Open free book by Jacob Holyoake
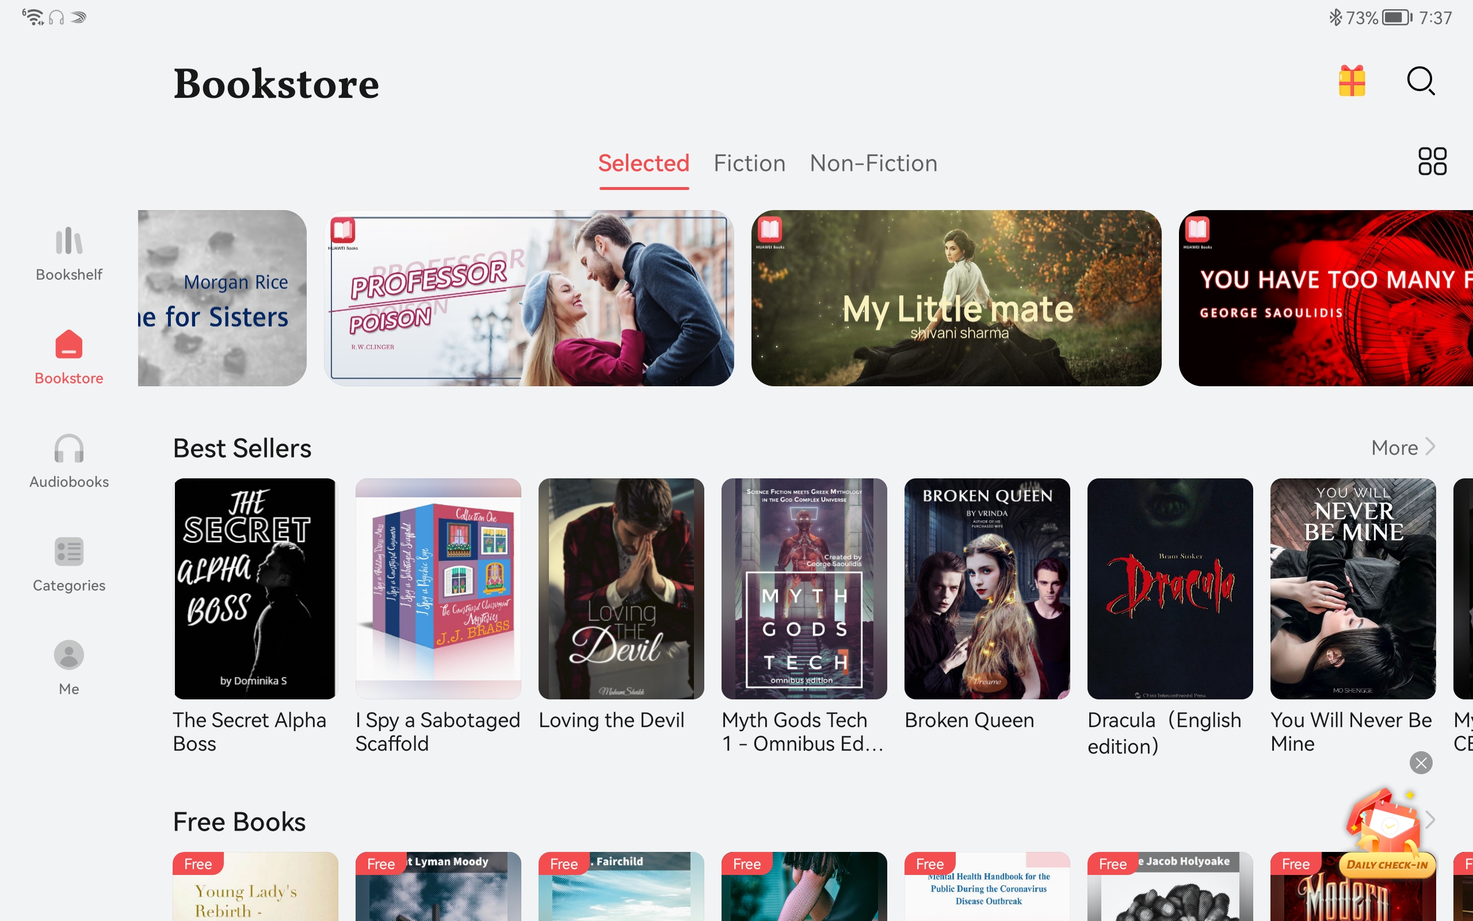Viewport: 1473px width, 921px height. point(1170,886)
